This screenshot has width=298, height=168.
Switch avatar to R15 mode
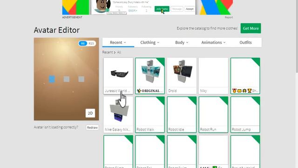[91, 43]
